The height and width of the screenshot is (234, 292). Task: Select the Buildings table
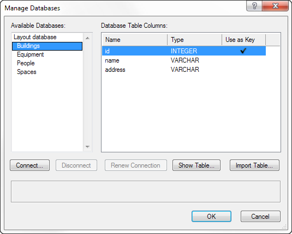(47, 46)
